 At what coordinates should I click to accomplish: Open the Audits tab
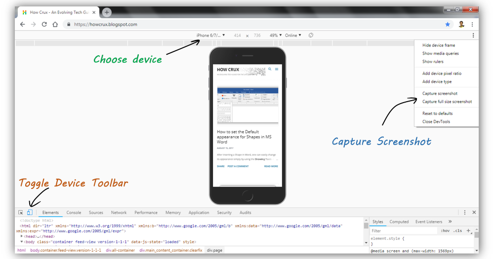[245, 213]
